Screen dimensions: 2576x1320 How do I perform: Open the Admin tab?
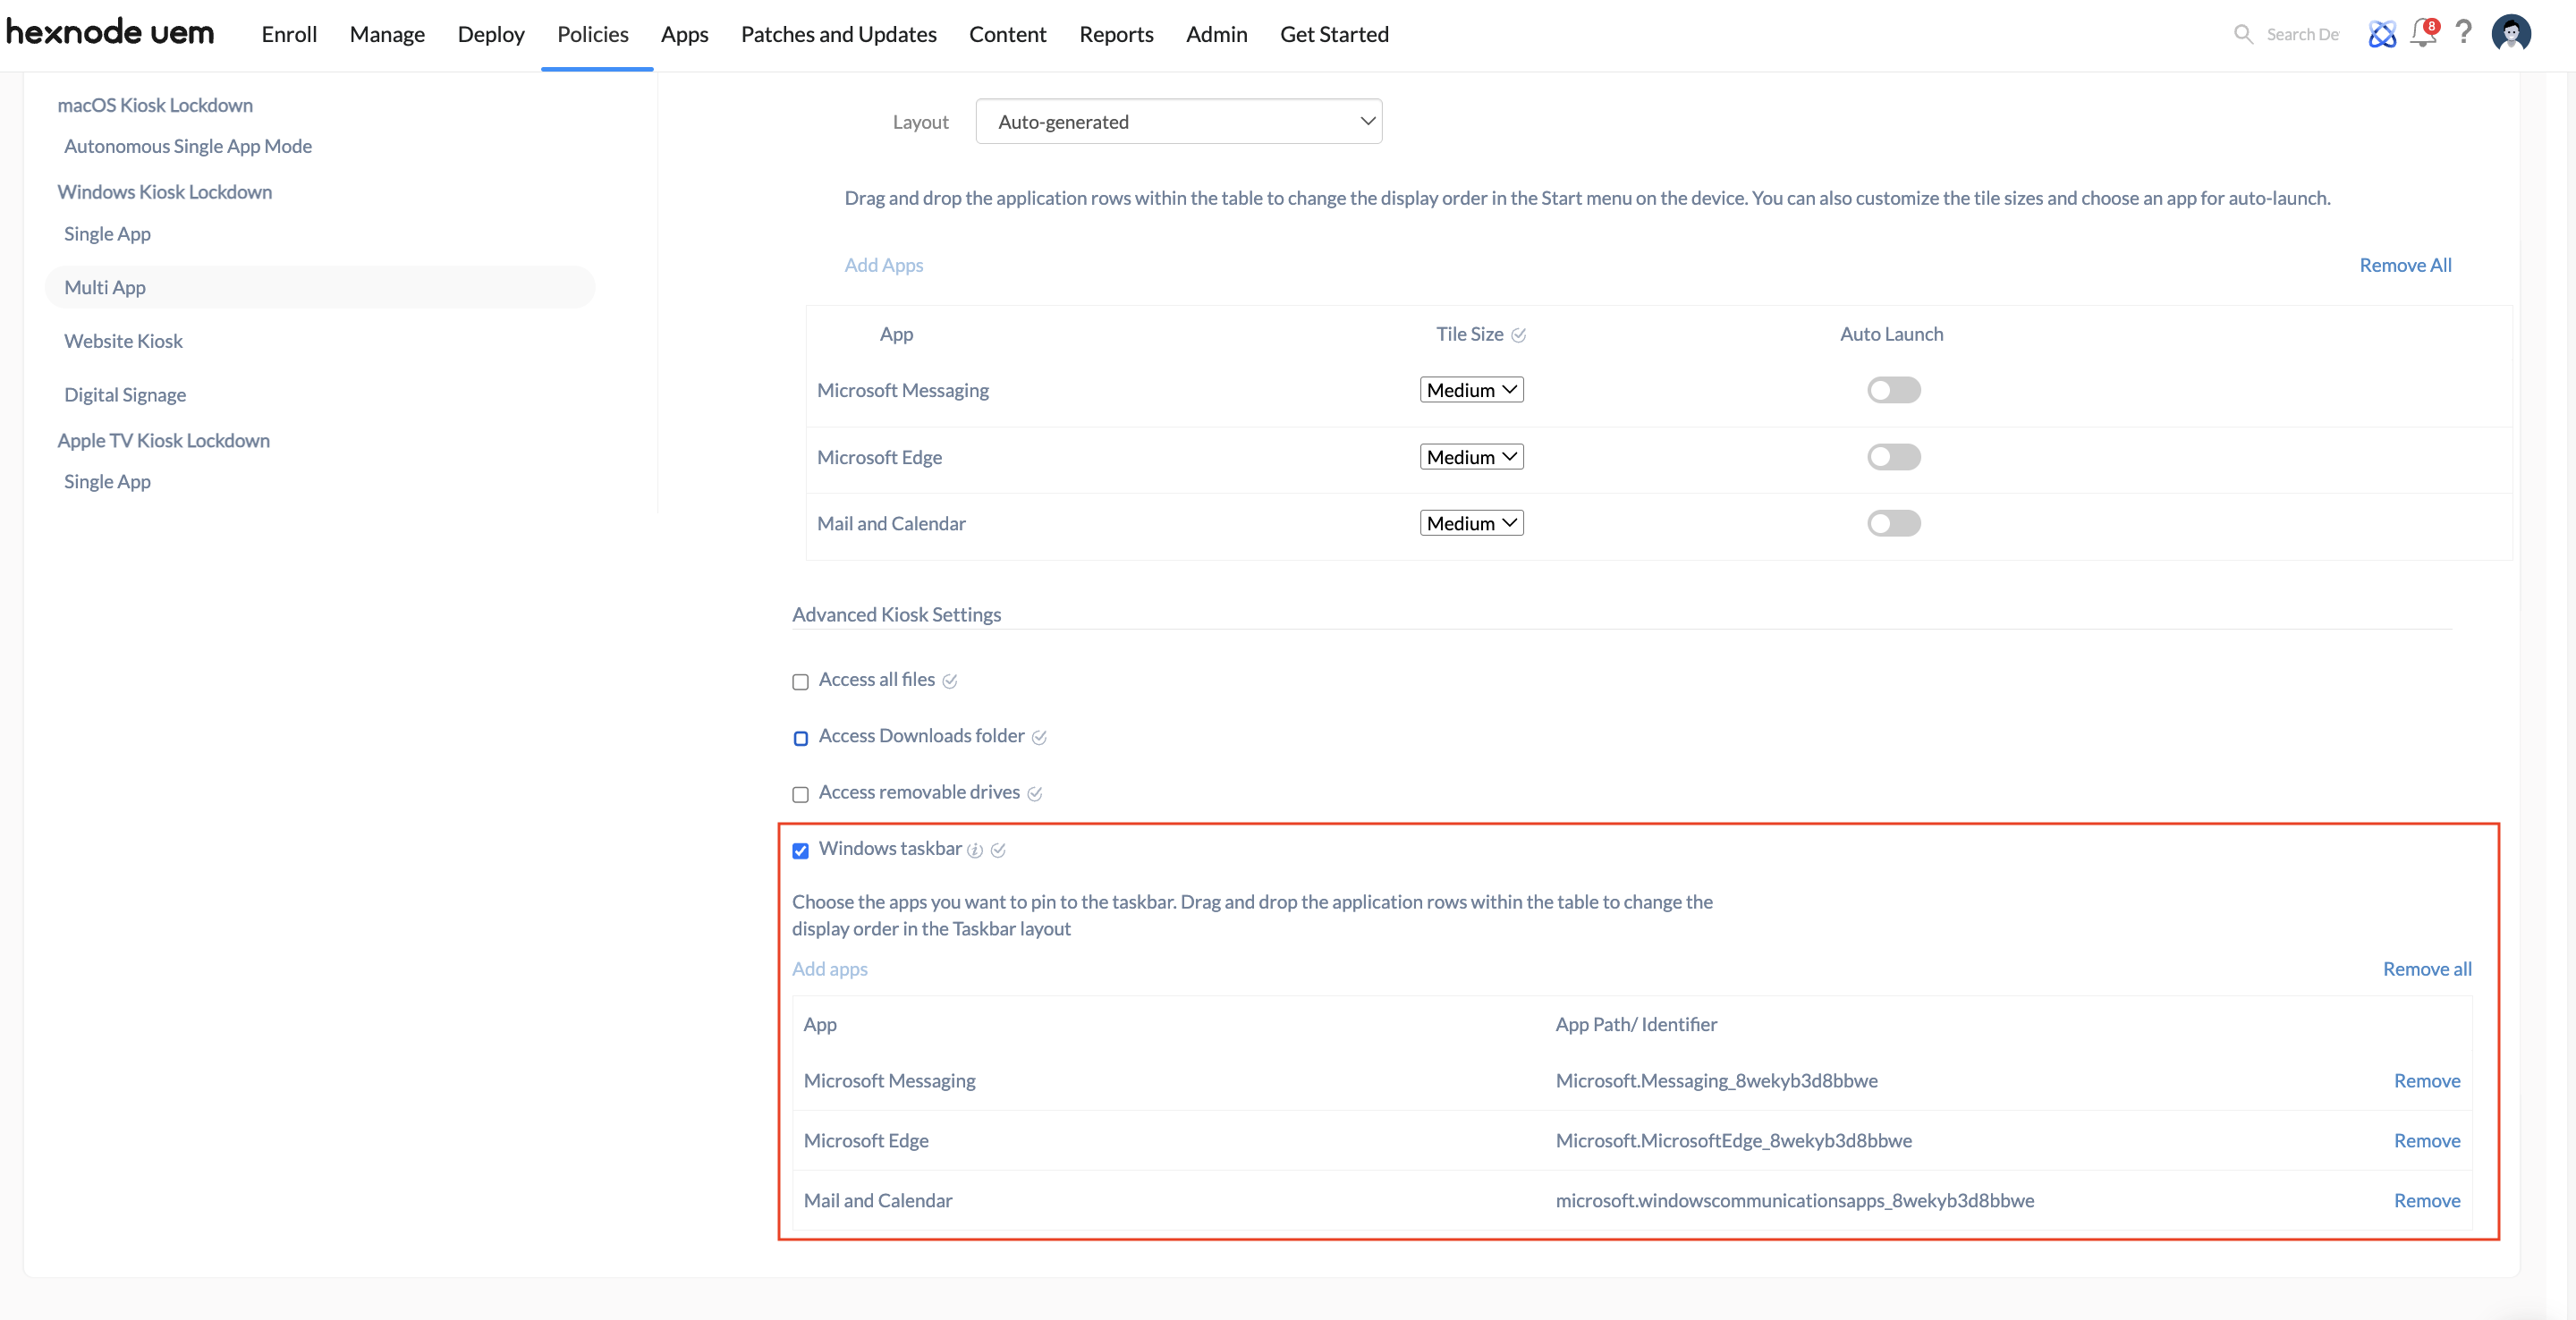pyautogui.click(x=1216, y=34)
